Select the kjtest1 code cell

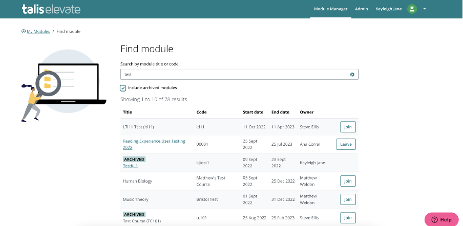tap(203, 163)
